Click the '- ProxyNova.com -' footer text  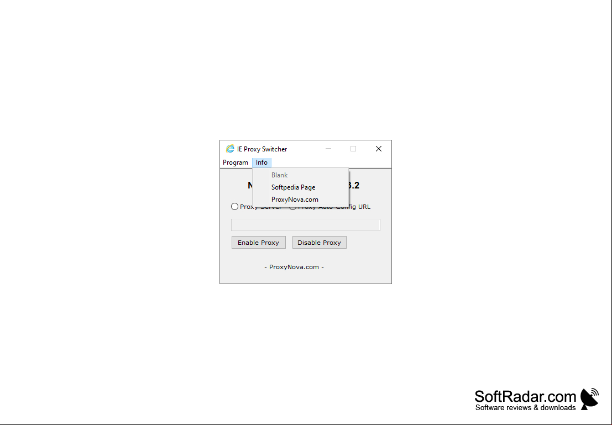(294, 267)
